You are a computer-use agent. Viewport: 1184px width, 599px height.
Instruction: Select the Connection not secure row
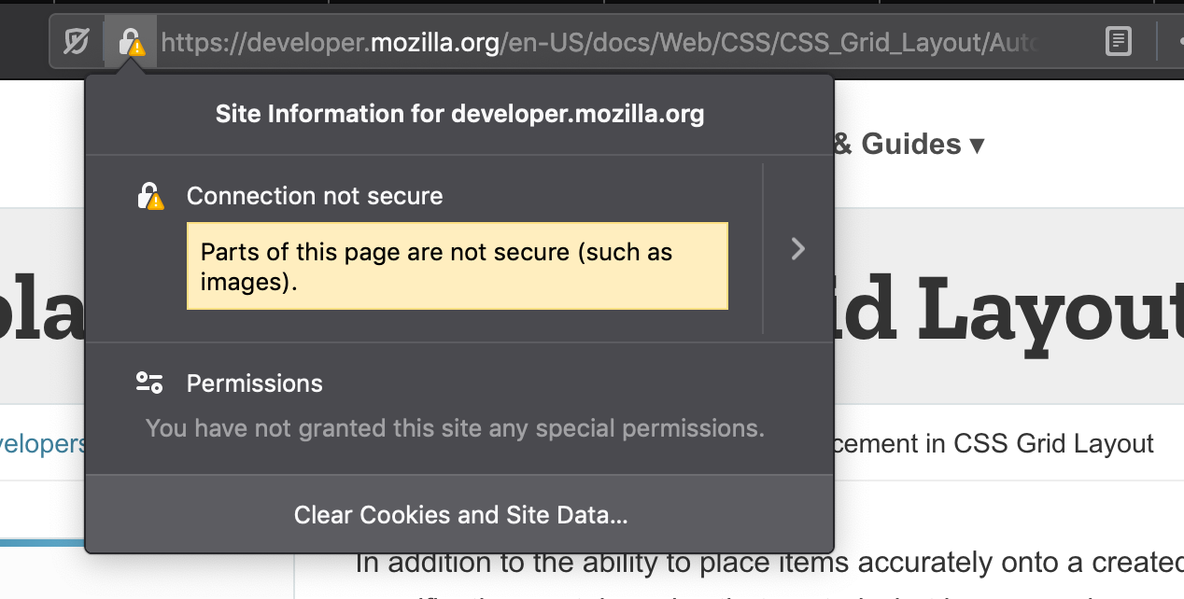pyautogui.click(x=316, y=196)
